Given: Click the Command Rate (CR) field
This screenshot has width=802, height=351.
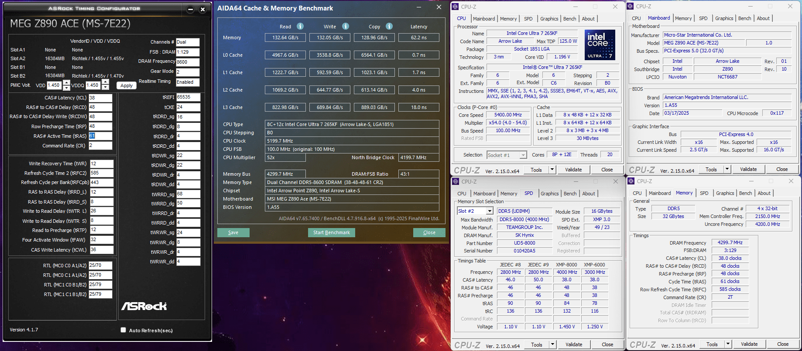Looking at the screenshot, I should 100,146.
